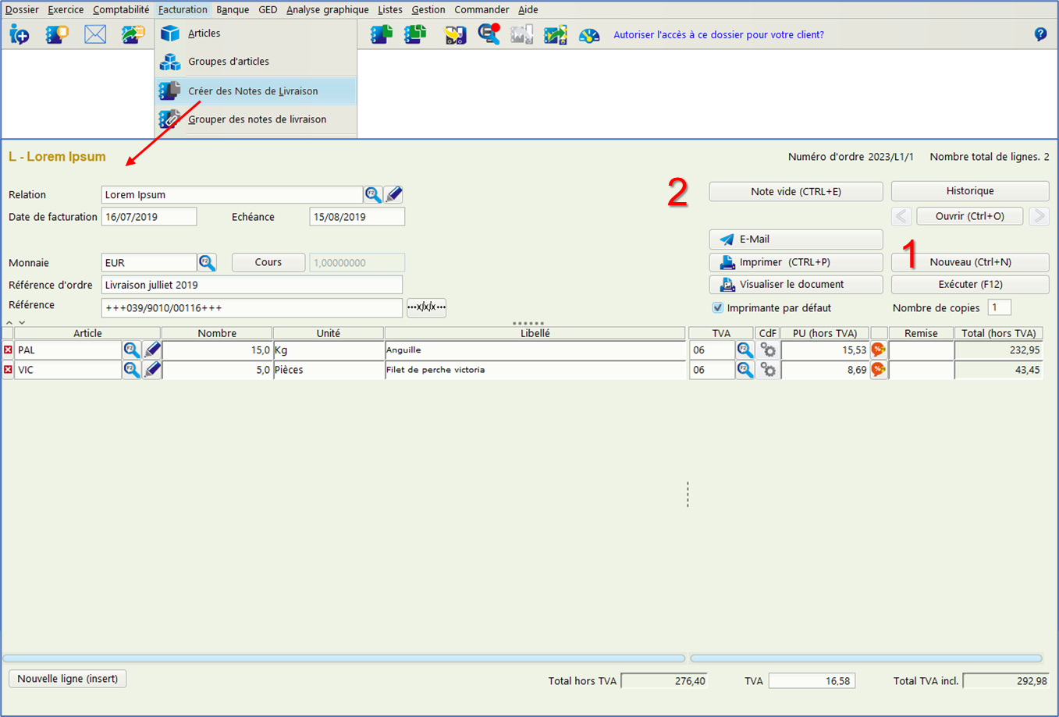
Task: Click client access authorization link
Action: tap(719, 34)
